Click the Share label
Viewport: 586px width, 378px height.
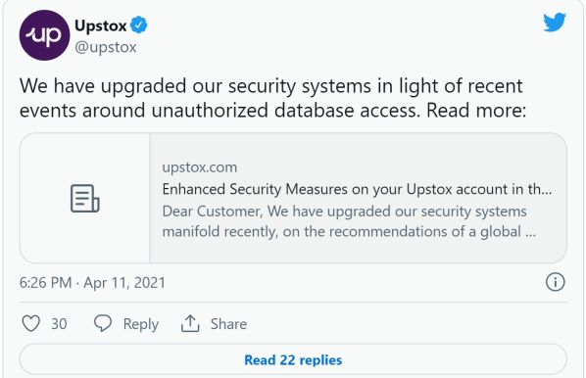[228, 324]
